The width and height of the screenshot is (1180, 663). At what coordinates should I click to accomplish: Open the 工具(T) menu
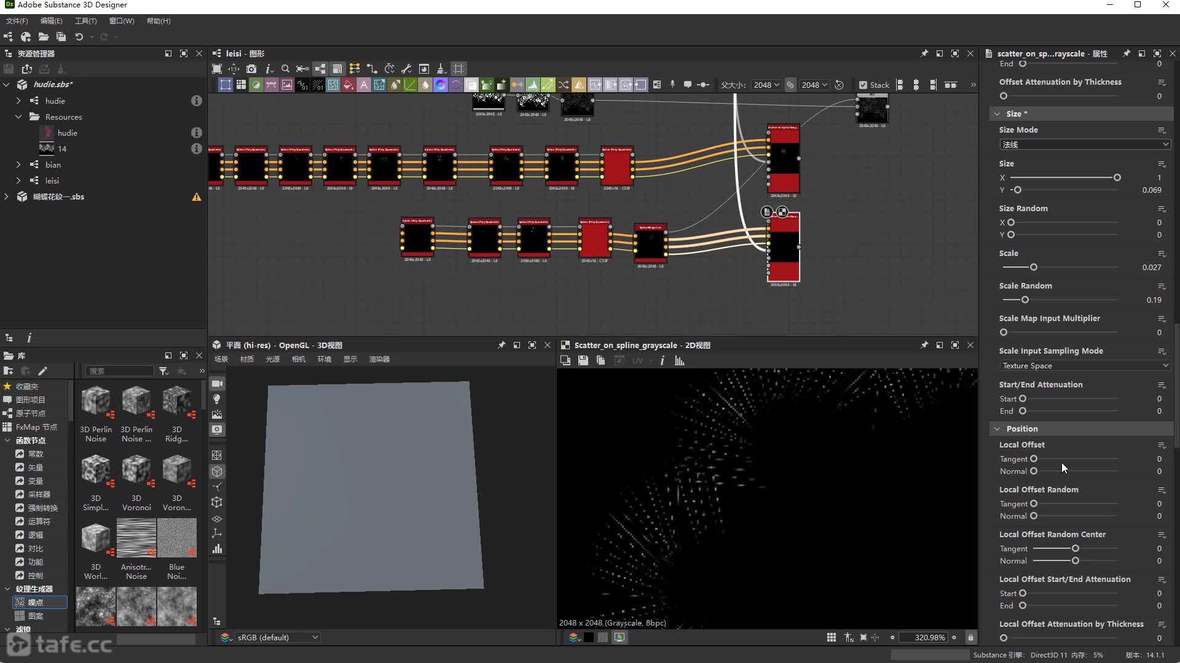point(85,21)
